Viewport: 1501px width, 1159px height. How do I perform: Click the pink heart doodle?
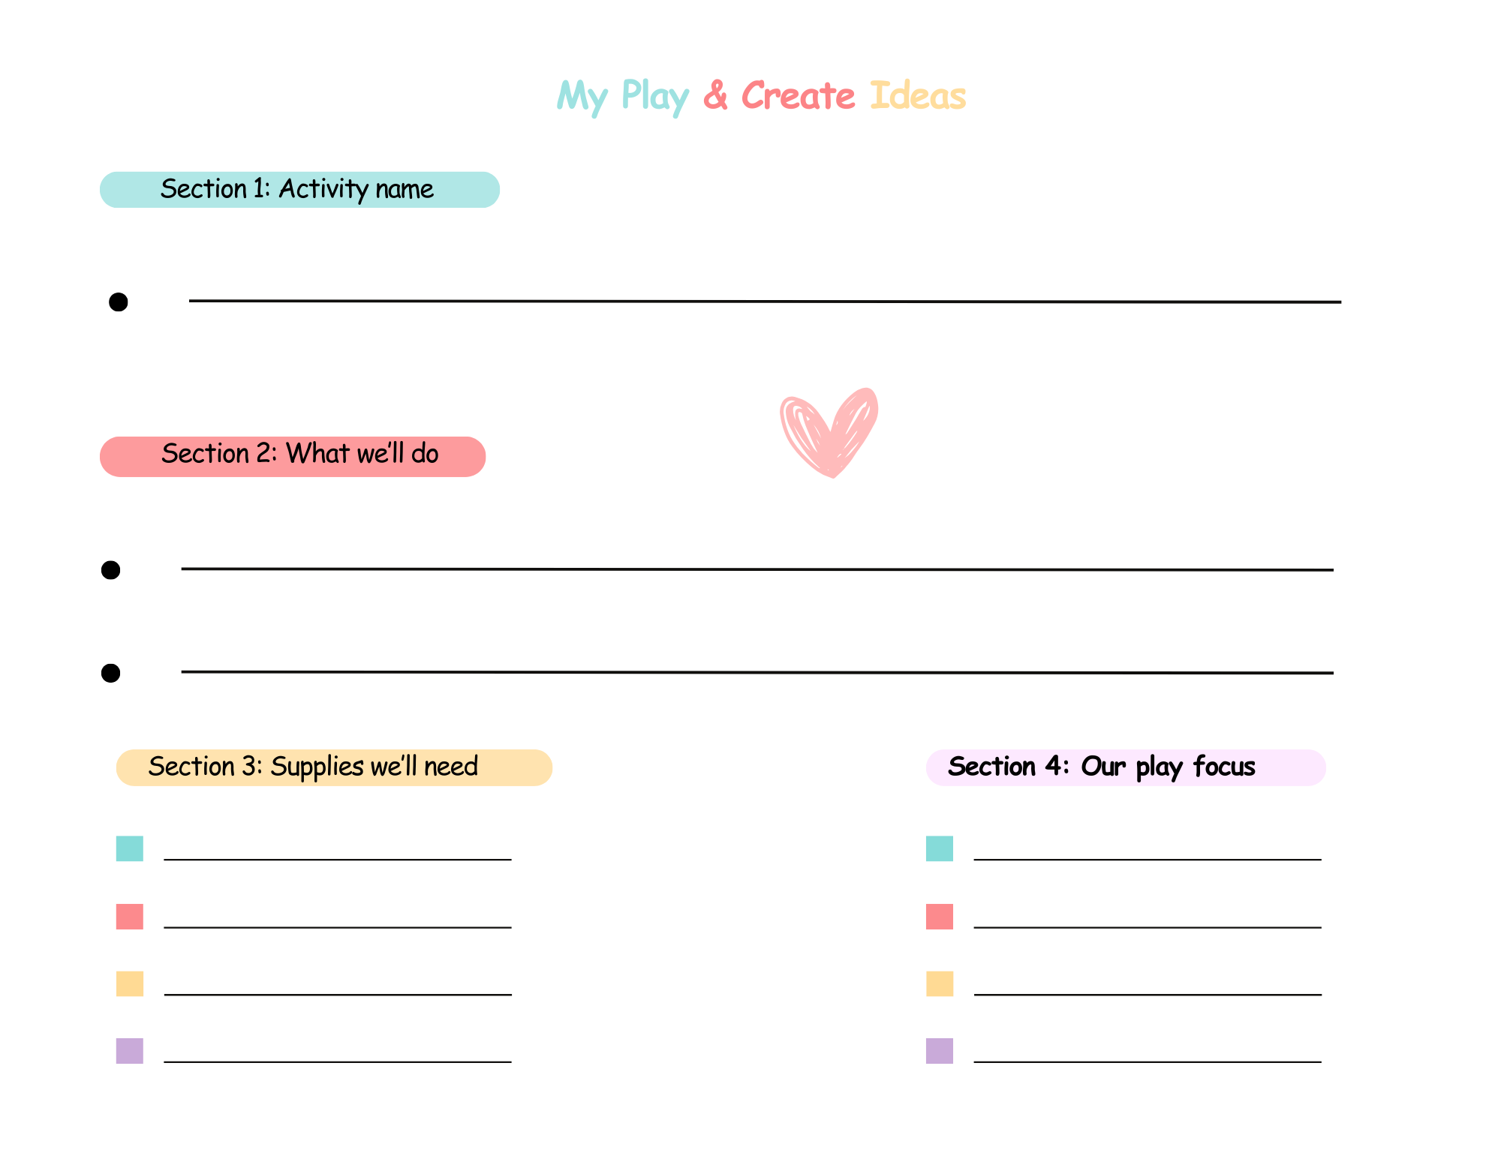(x=829, y=433)
